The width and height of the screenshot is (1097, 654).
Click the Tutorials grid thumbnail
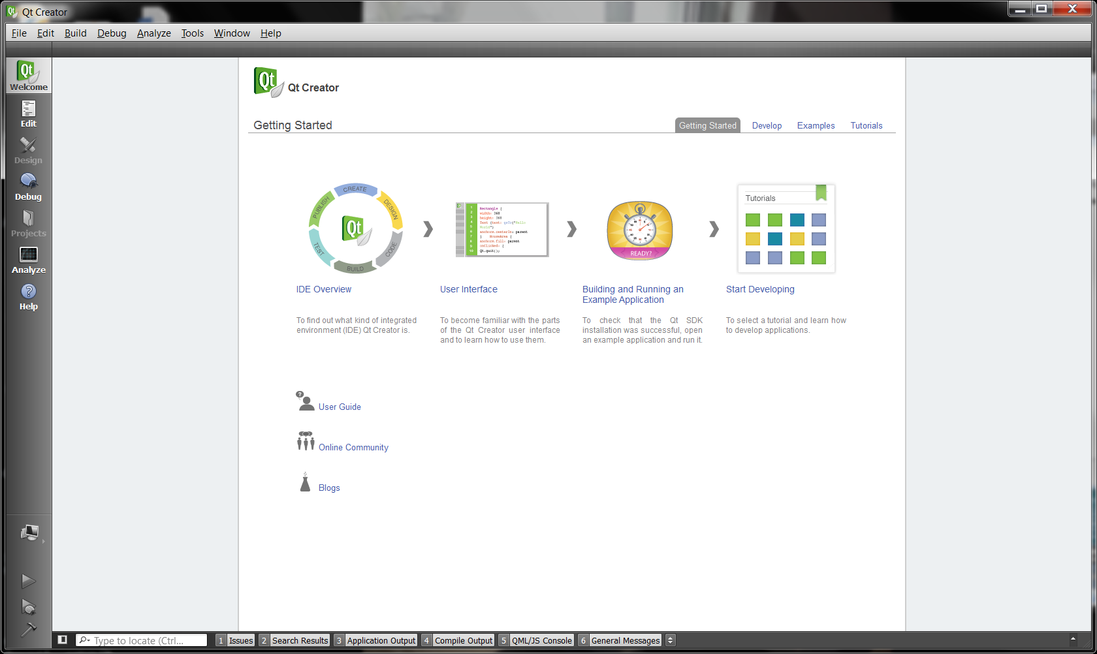coord(786,228)
